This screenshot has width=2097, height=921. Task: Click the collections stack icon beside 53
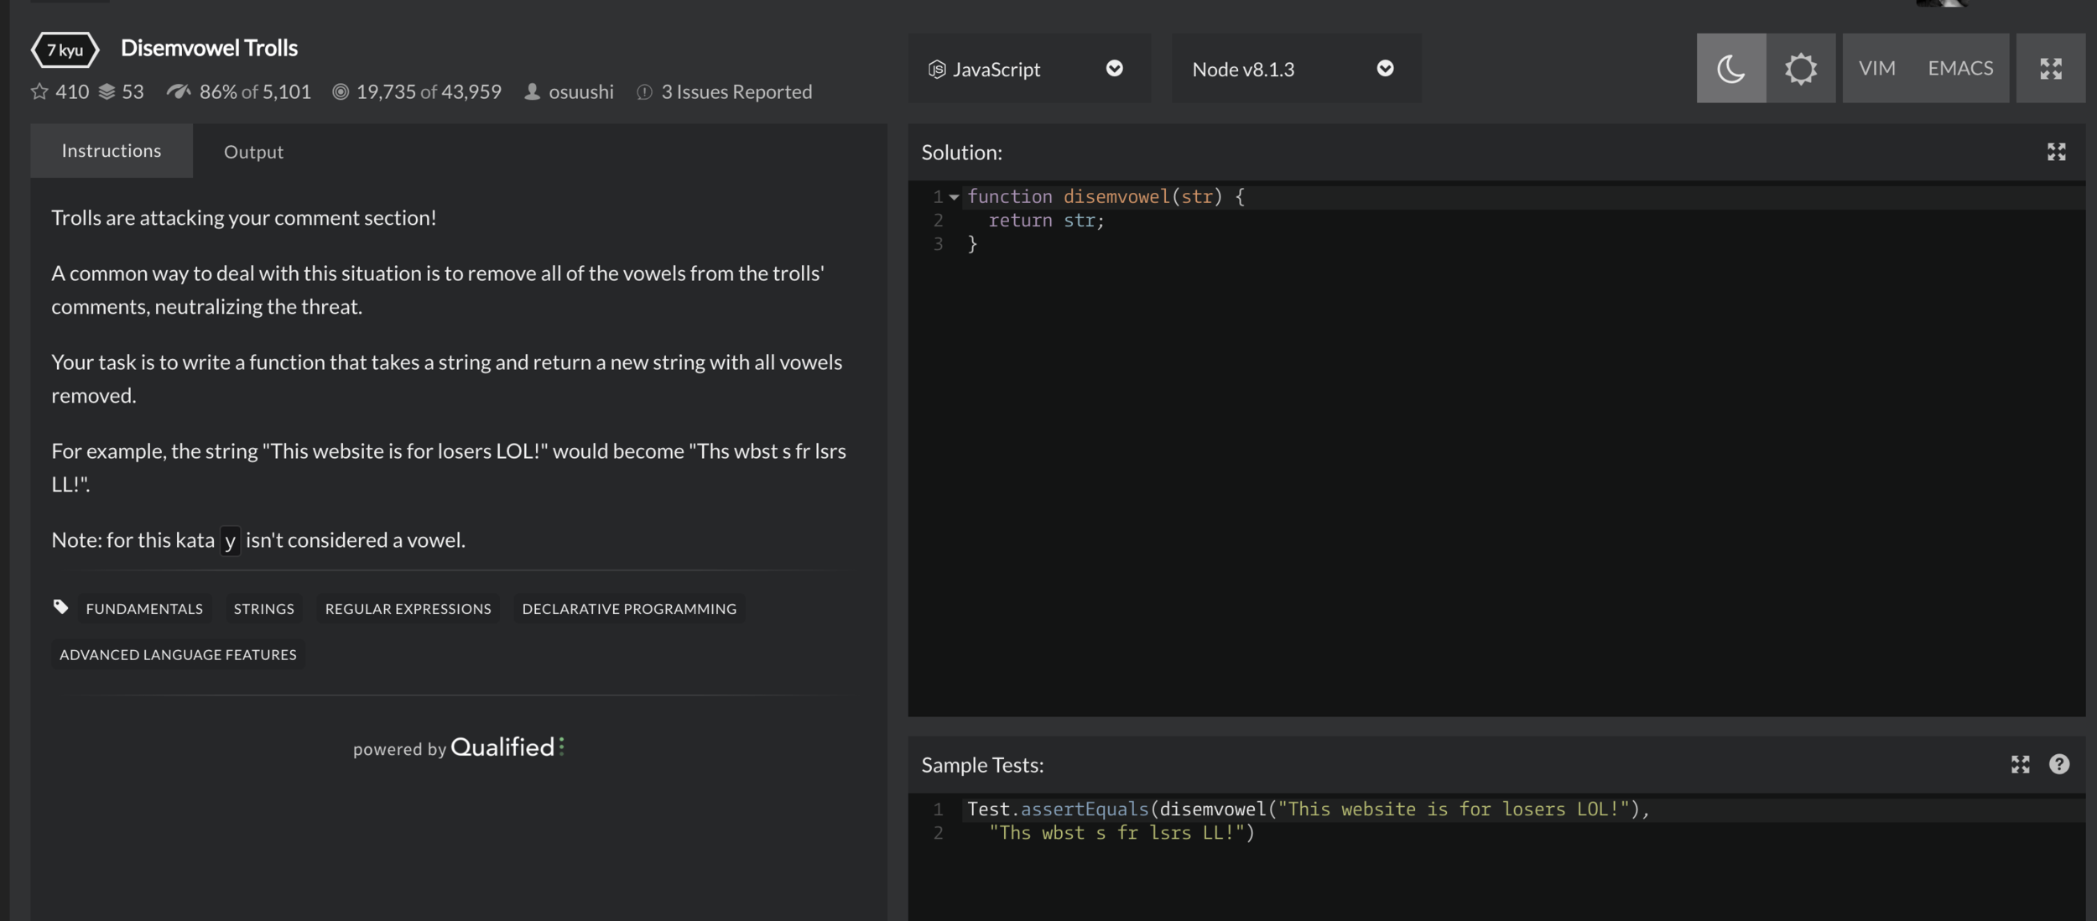pos(107,91)
